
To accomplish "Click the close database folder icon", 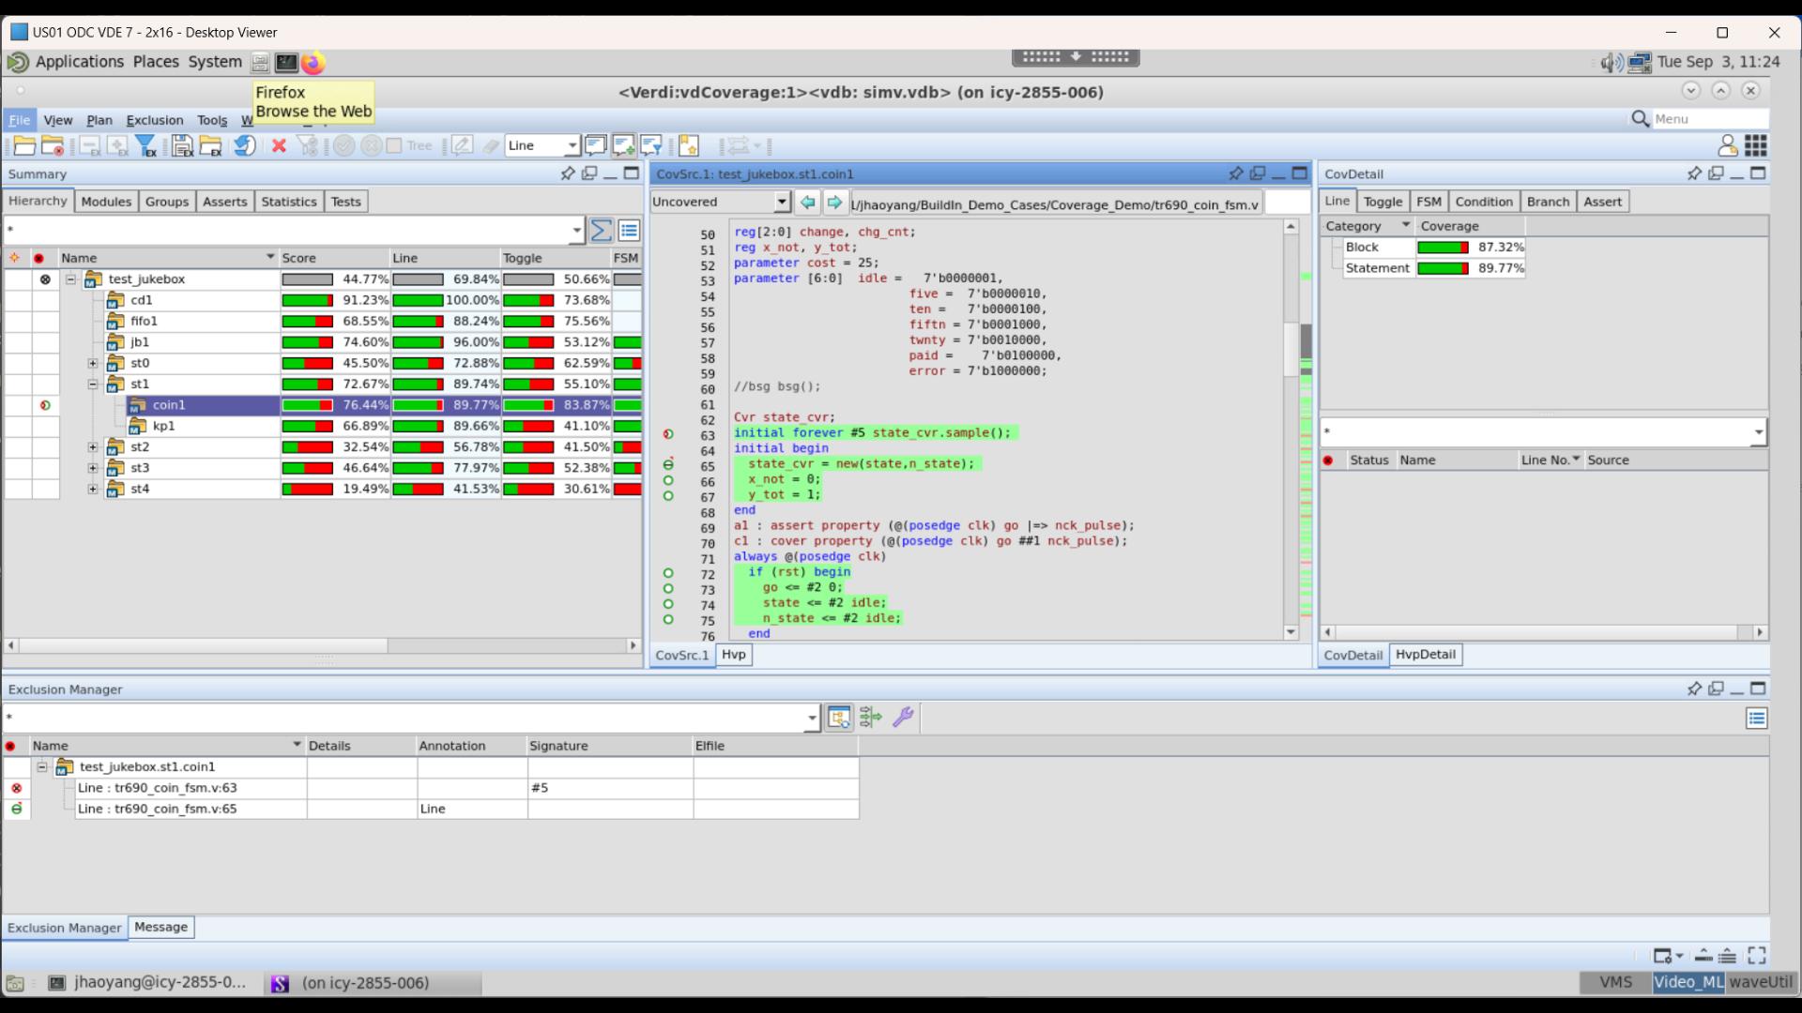I will (53, 146).
